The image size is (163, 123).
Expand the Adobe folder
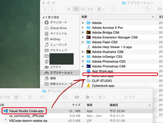[83, 23]
